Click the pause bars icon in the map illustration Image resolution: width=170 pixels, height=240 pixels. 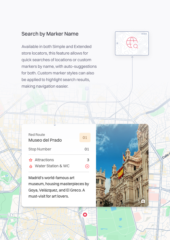(x=117, y=43)
